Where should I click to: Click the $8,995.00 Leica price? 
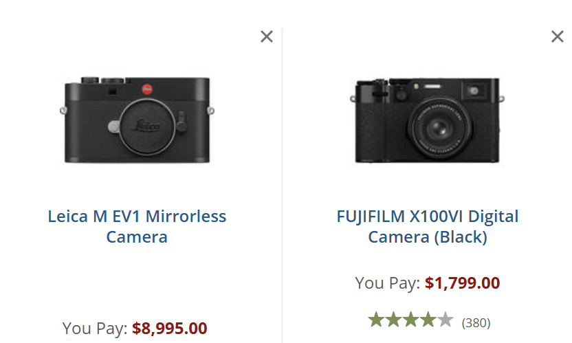(170, 329)
